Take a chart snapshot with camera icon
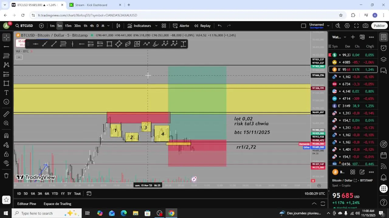The width and height of the screenshot is (389, 218). point(366,26)
